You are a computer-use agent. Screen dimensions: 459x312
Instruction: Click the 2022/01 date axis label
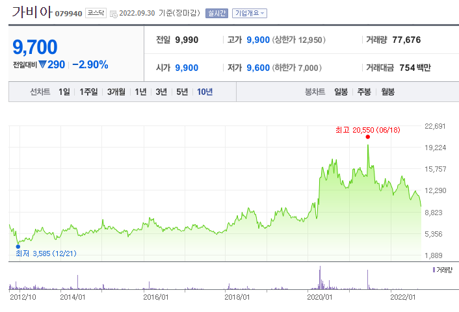tap(403, 297)
